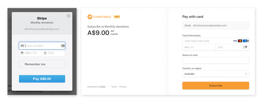This screenshot has height=103, width=263.
Task: Click the Visa card brand icon
Action: pos(235,41)
